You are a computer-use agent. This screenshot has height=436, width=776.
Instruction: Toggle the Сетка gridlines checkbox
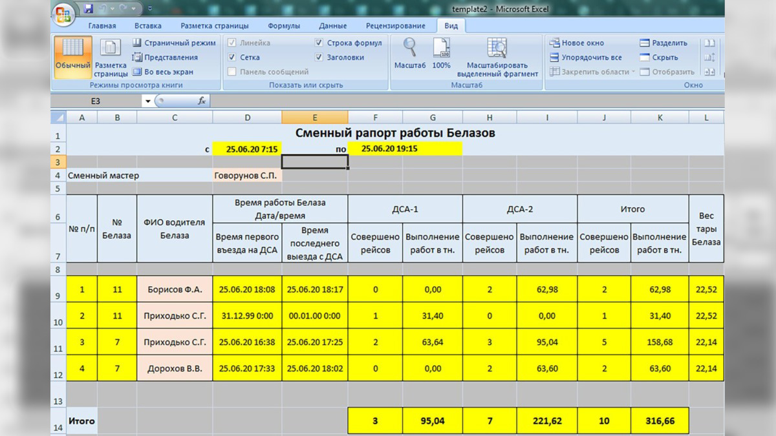click(x=232, y=57)
